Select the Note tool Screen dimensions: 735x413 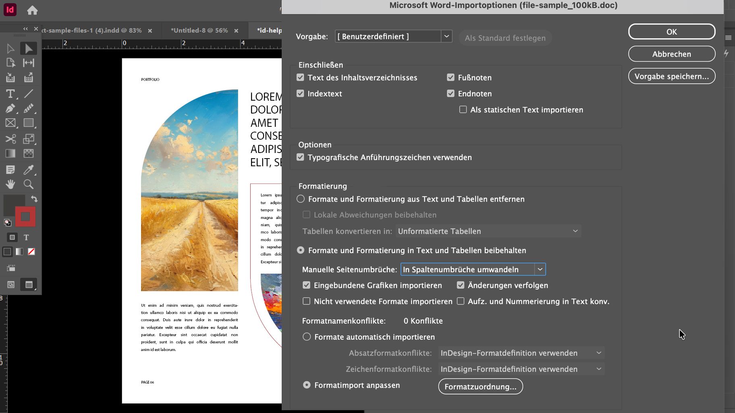coord(10,169)
